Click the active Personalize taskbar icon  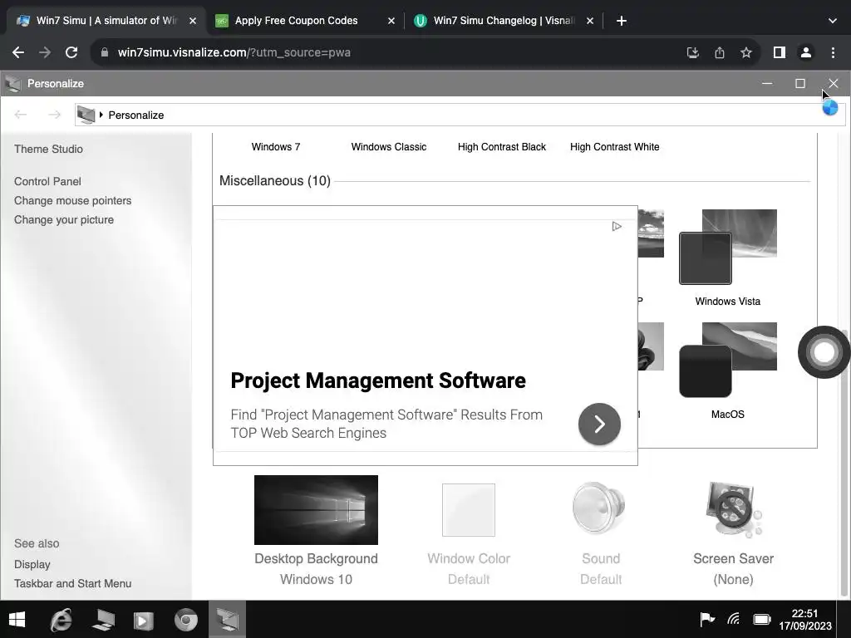(228, 620)
